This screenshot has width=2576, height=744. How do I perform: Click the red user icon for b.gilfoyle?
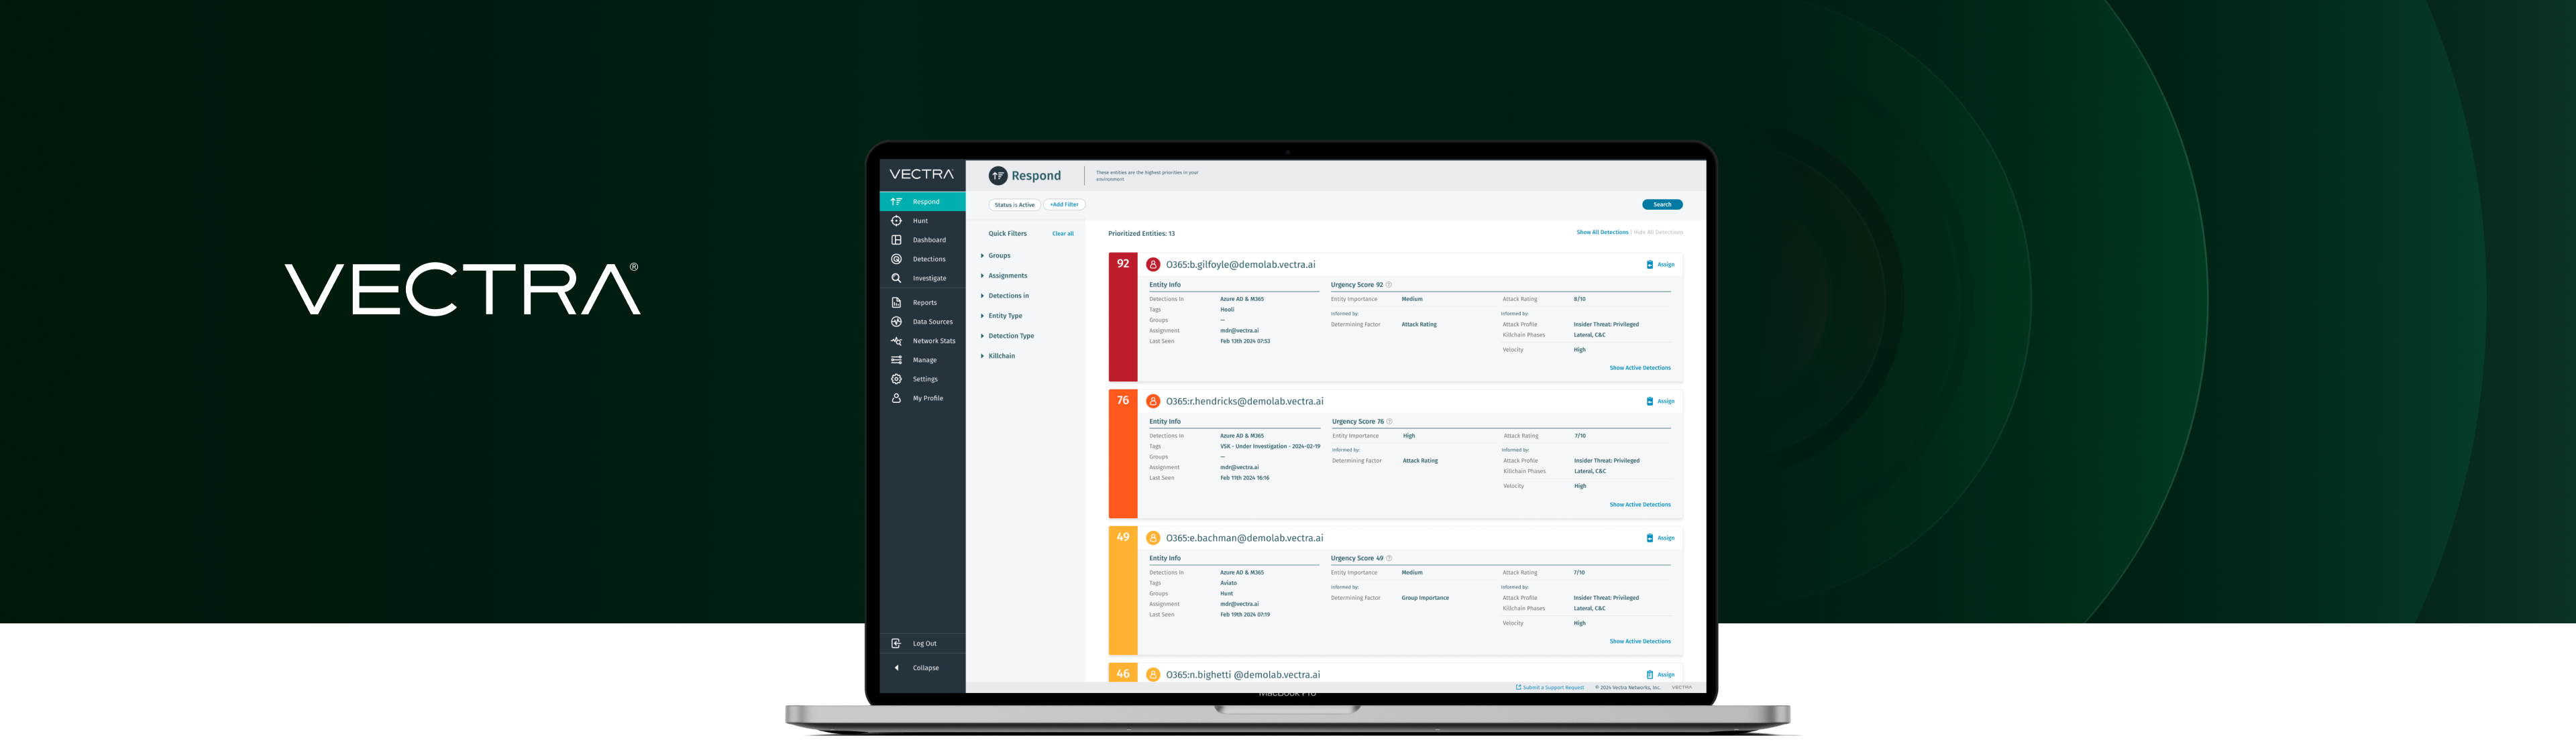[1153, 265]
